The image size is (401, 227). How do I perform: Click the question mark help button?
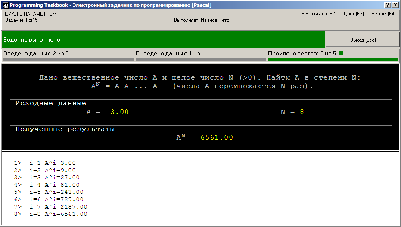pos(388,5)
